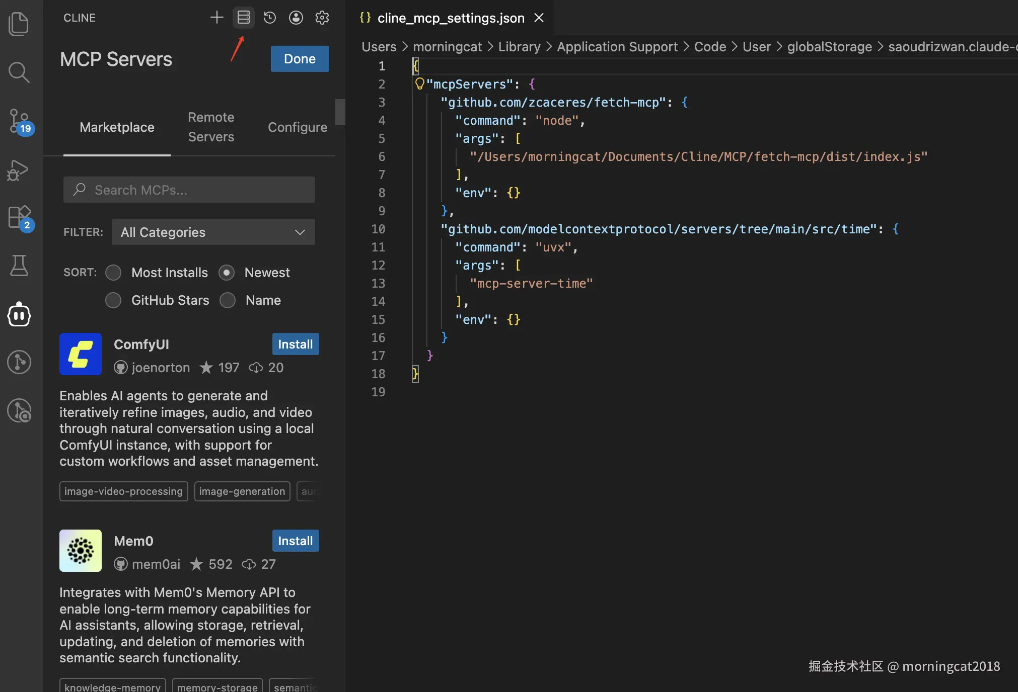Open Cline account icon
Viewport: 1018px width, 692px height.
coord(296,18)
